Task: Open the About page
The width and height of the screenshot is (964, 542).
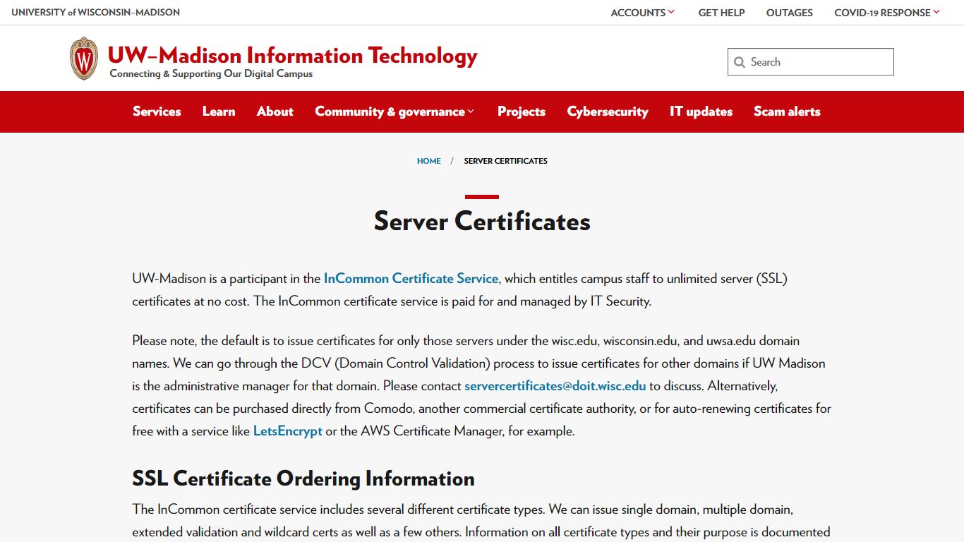Action: coord(275,112)
